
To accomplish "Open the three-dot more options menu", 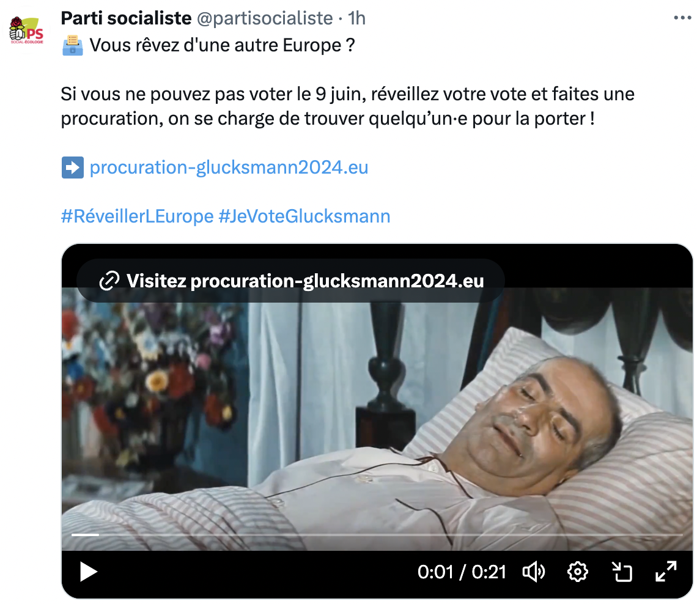I will [682, 18].
